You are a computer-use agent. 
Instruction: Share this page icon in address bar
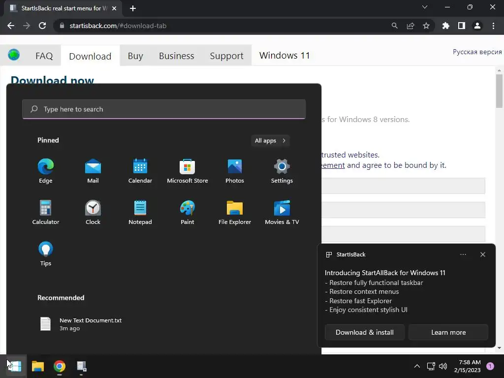[410, 26]
